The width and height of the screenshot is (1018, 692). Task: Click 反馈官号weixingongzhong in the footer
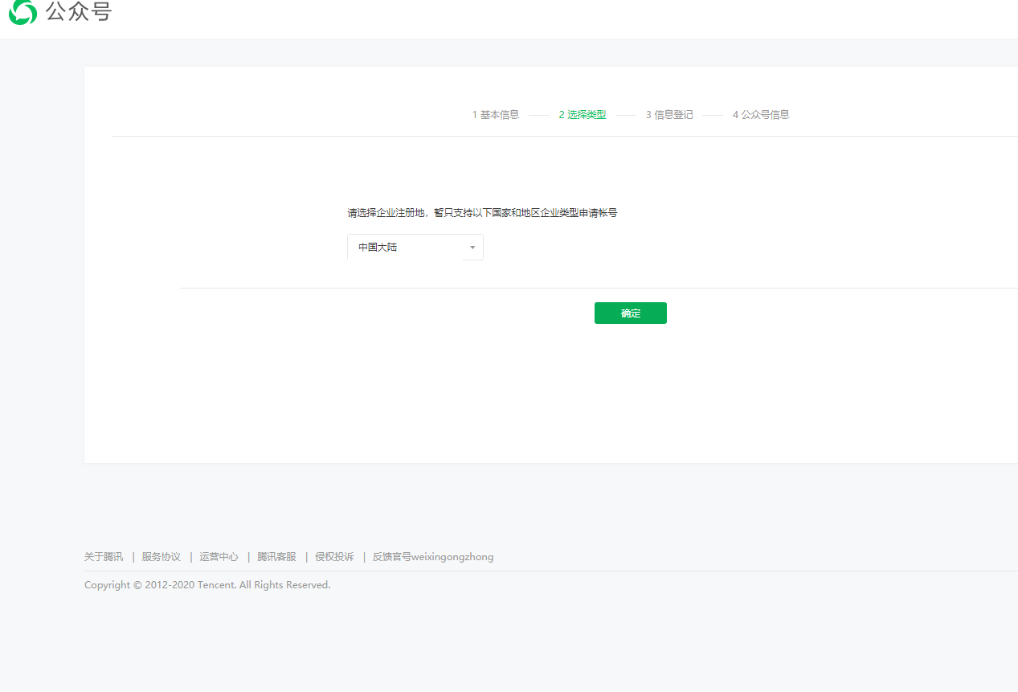(x=433, y=557)
